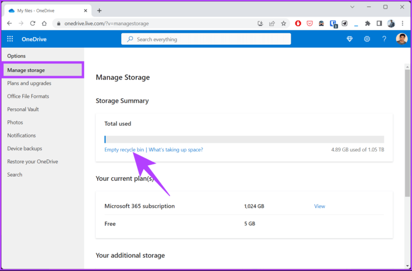Go to the browser home page
The image size is (412, 271).
tap(44, 24)
